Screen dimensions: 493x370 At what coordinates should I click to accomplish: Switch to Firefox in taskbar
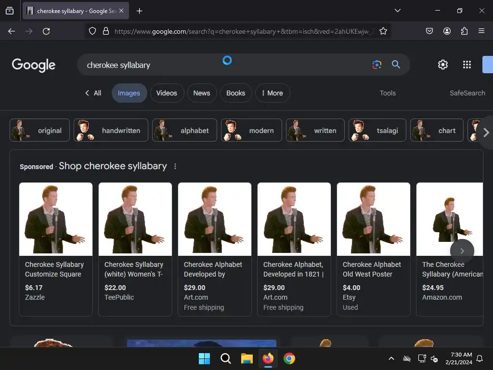268,358
